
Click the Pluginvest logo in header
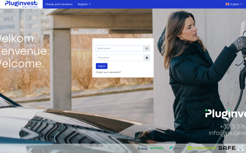(x=21, y=4)
